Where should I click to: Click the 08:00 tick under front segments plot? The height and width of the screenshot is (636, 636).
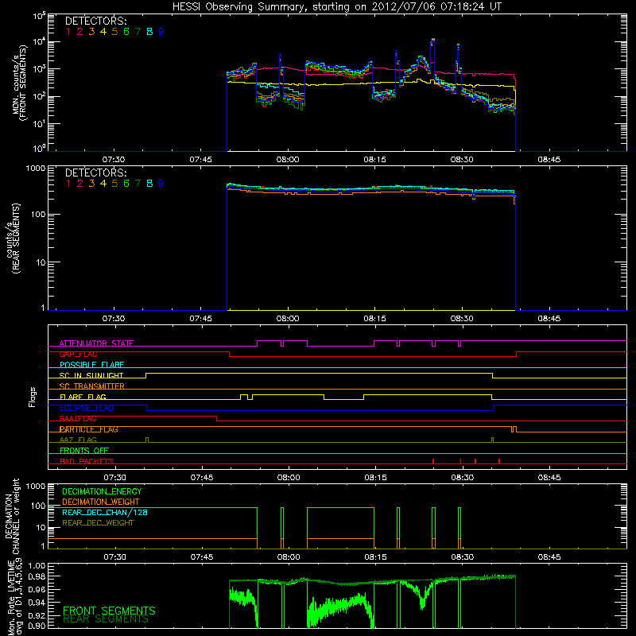[288, 160]
